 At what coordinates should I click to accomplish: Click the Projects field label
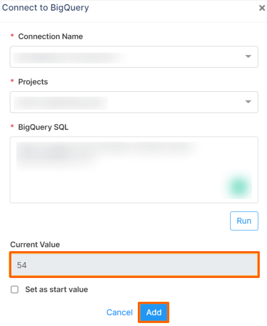pyautogui.click(x=33, y=82)
